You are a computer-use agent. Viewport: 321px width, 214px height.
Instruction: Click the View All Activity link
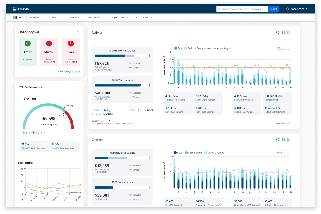coord(283,123)
